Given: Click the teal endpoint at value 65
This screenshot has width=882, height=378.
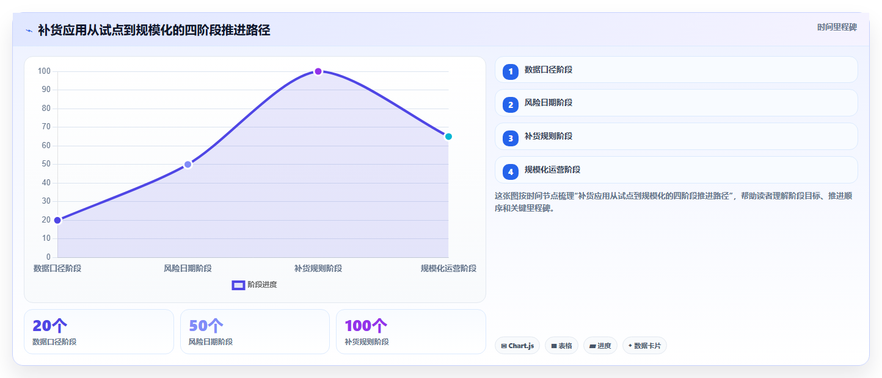Looking at the screenshot, I should (x=448, y=137).
